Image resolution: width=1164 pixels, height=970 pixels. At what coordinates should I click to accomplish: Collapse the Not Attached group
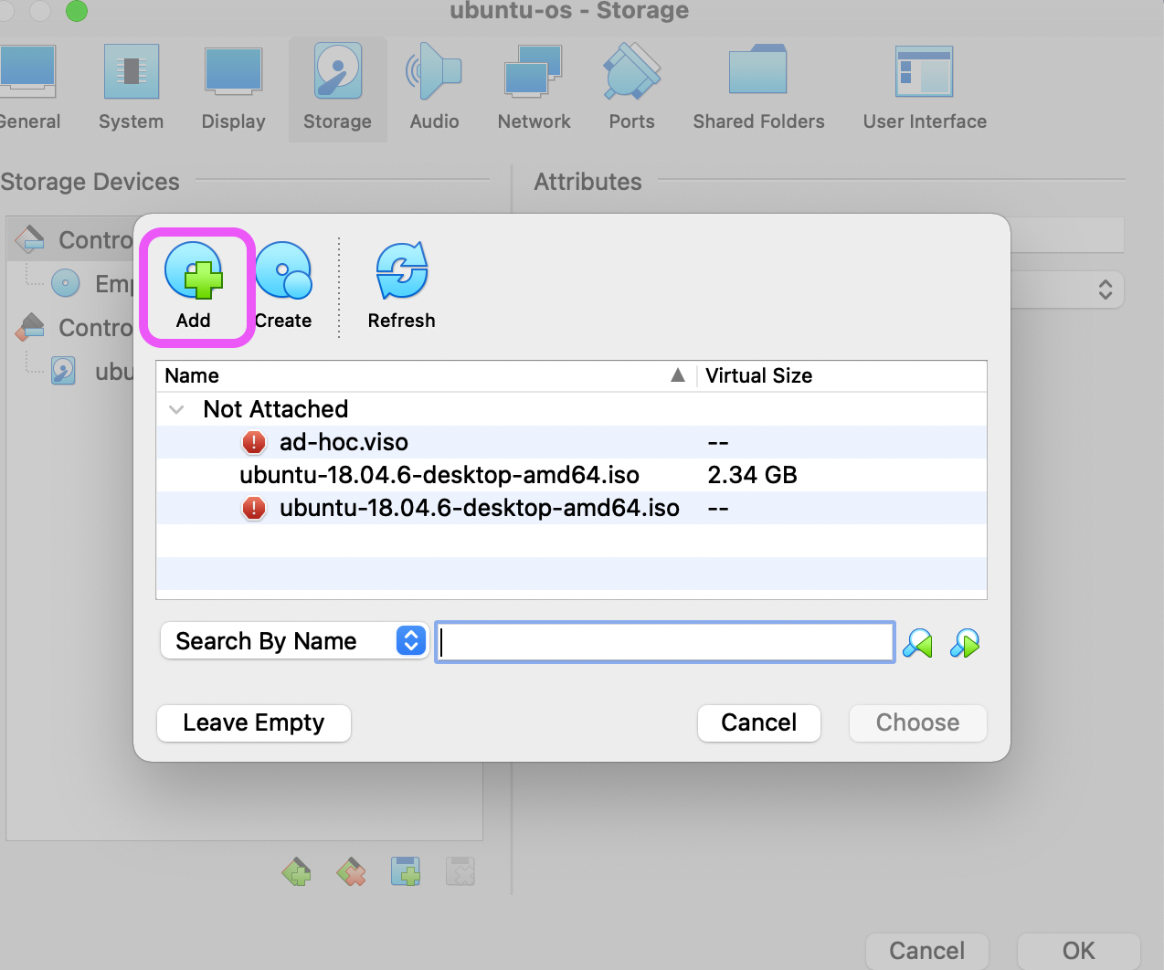click(x=177, y=409)
